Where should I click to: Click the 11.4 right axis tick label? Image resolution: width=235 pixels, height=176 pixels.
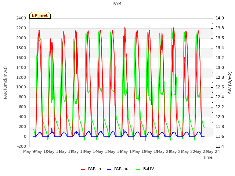(220, 147)
